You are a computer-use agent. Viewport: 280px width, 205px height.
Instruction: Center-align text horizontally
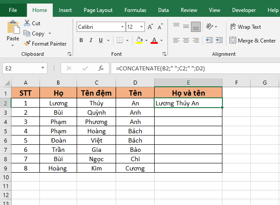(186, 41)
